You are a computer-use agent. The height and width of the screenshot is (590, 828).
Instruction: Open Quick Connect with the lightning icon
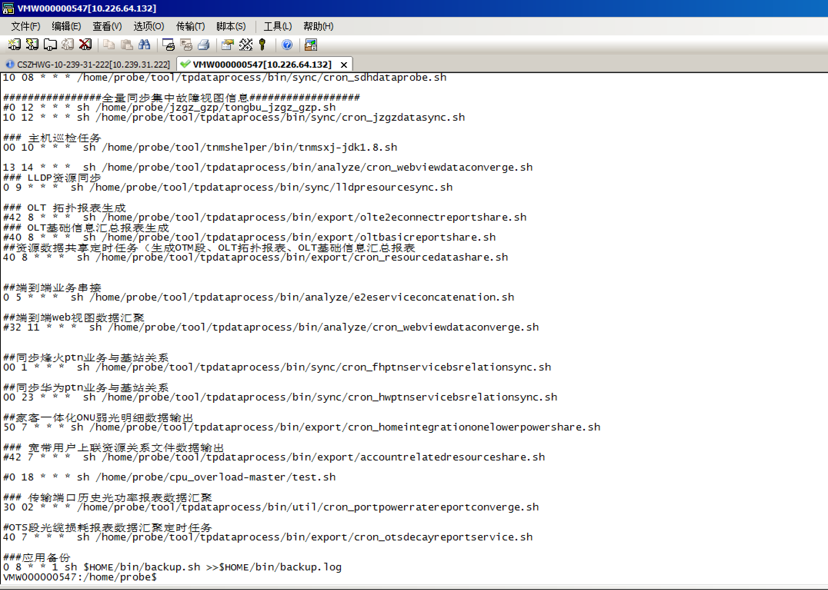click(x=32, y=45)
